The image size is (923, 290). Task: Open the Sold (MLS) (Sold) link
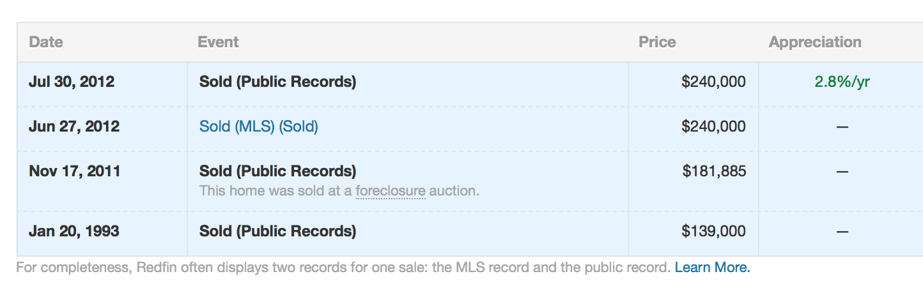[258, 126]
